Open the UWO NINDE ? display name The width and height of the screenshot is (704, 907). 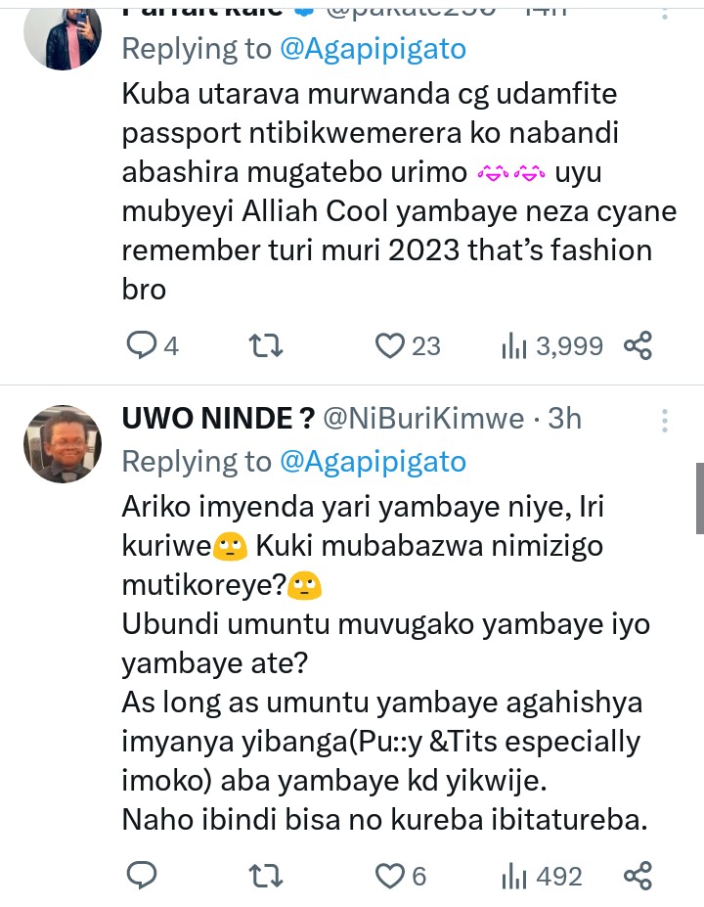coord(217,419)
